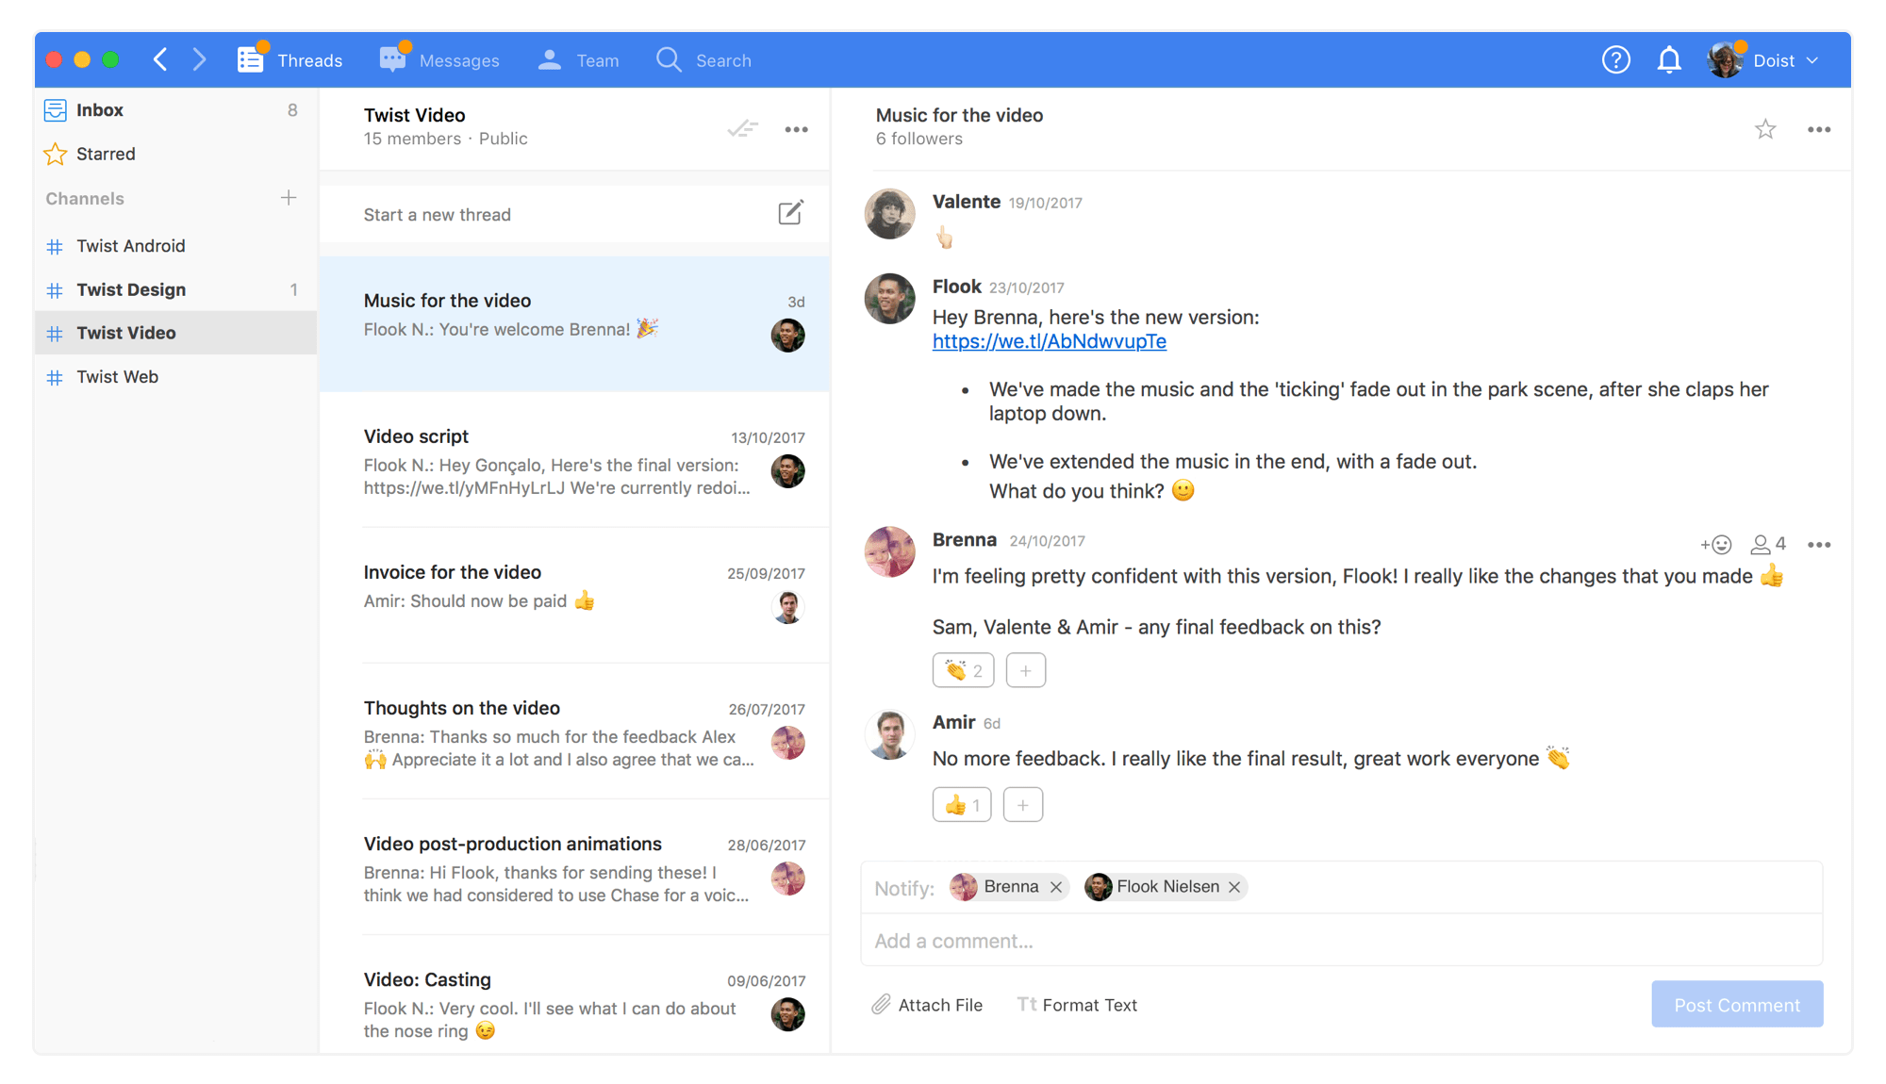The width and height of the screenshot is (1886, 1084).
Task: Click the Channels section header
Action: click(x=85, y=199)
